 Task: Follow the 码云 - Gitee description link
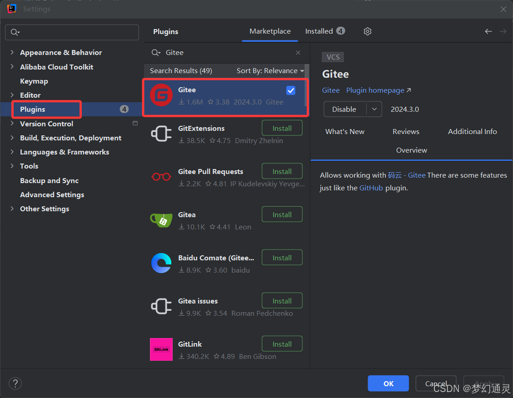pyautogui.click(x=407, y=175)
